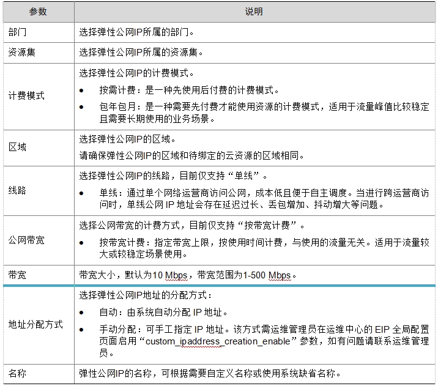The width and height of the screenshot is (438, 386).
Task: Select the 名称 parameter cell
Action: pyautogui.click(x=39, y=374)
